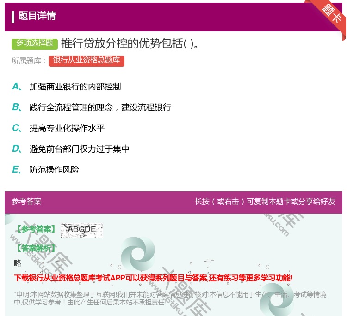Click the 略 explanation text

click(18, 263)
